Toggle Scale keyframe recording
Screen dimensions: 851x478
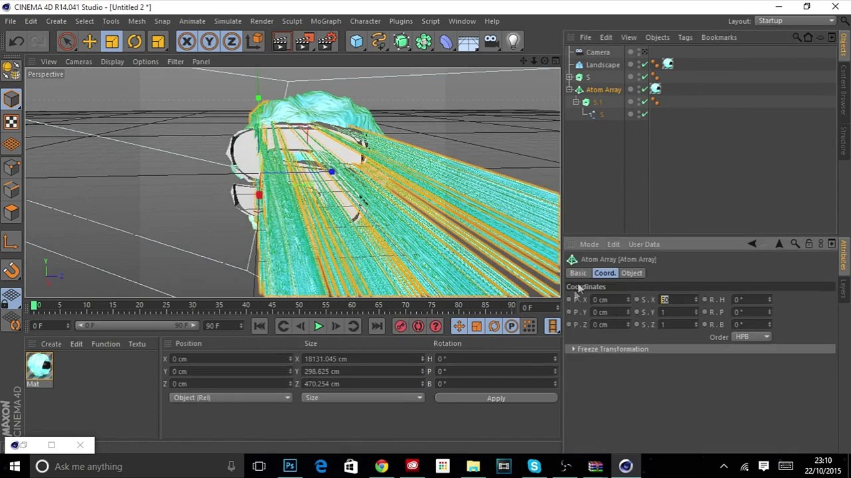coord(477,326)
